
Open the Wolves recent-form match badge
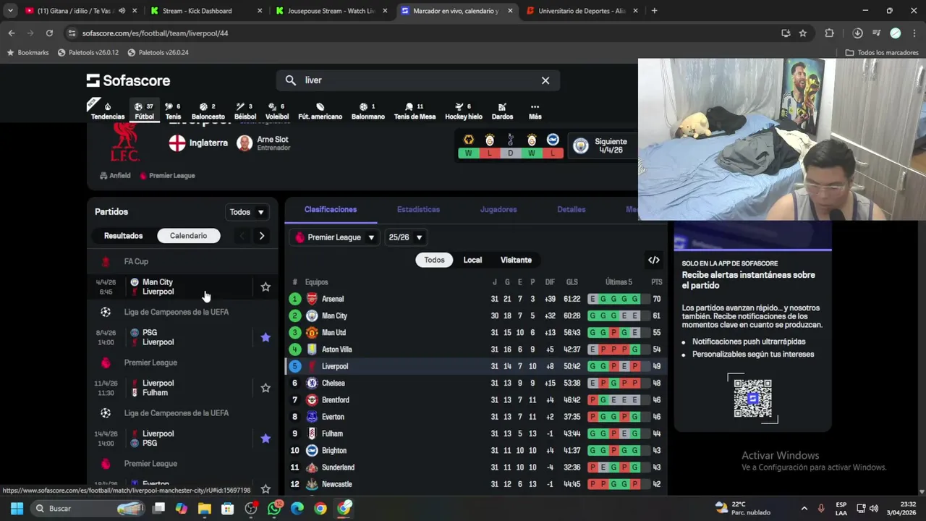(469, 145)
